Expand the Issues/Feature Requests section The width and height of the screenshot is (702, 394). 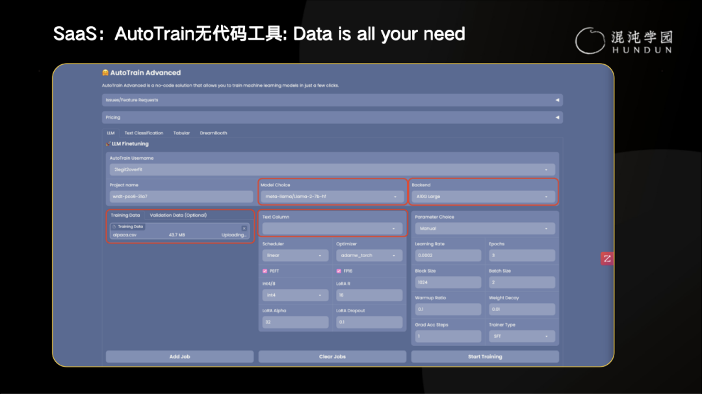pos(331,100)
